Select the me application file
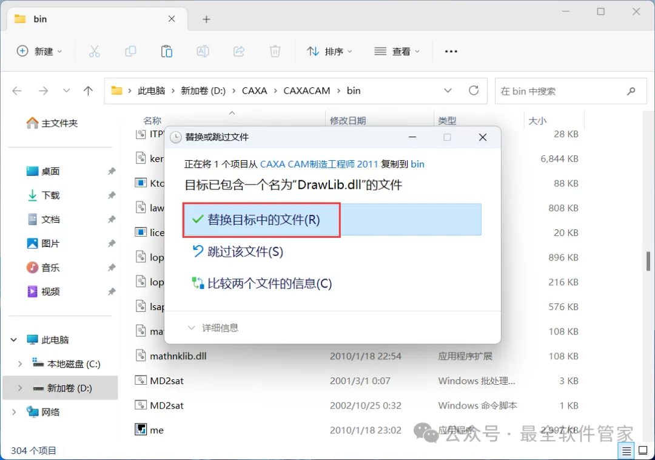The width and height of the screenshot is (655, 460). tap(357, 430)
